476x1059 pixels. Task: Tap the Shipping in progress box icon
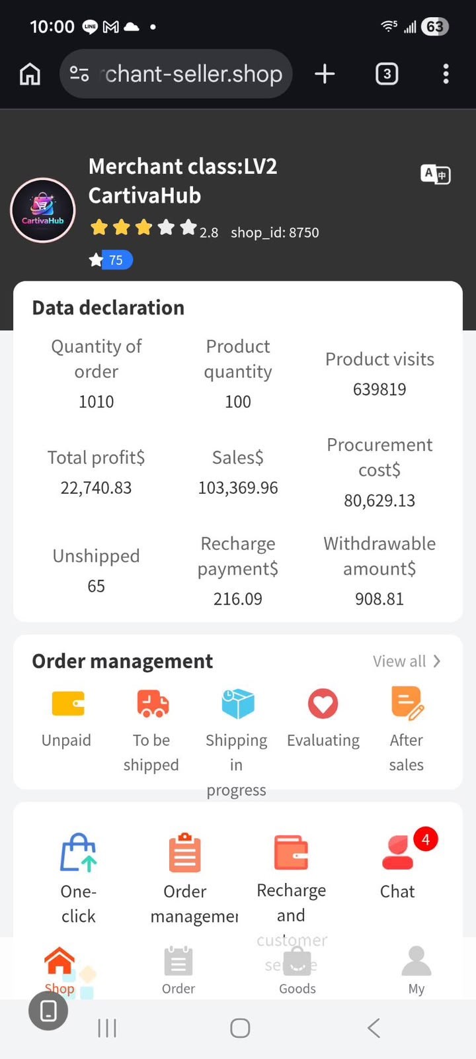click(238, 704)
